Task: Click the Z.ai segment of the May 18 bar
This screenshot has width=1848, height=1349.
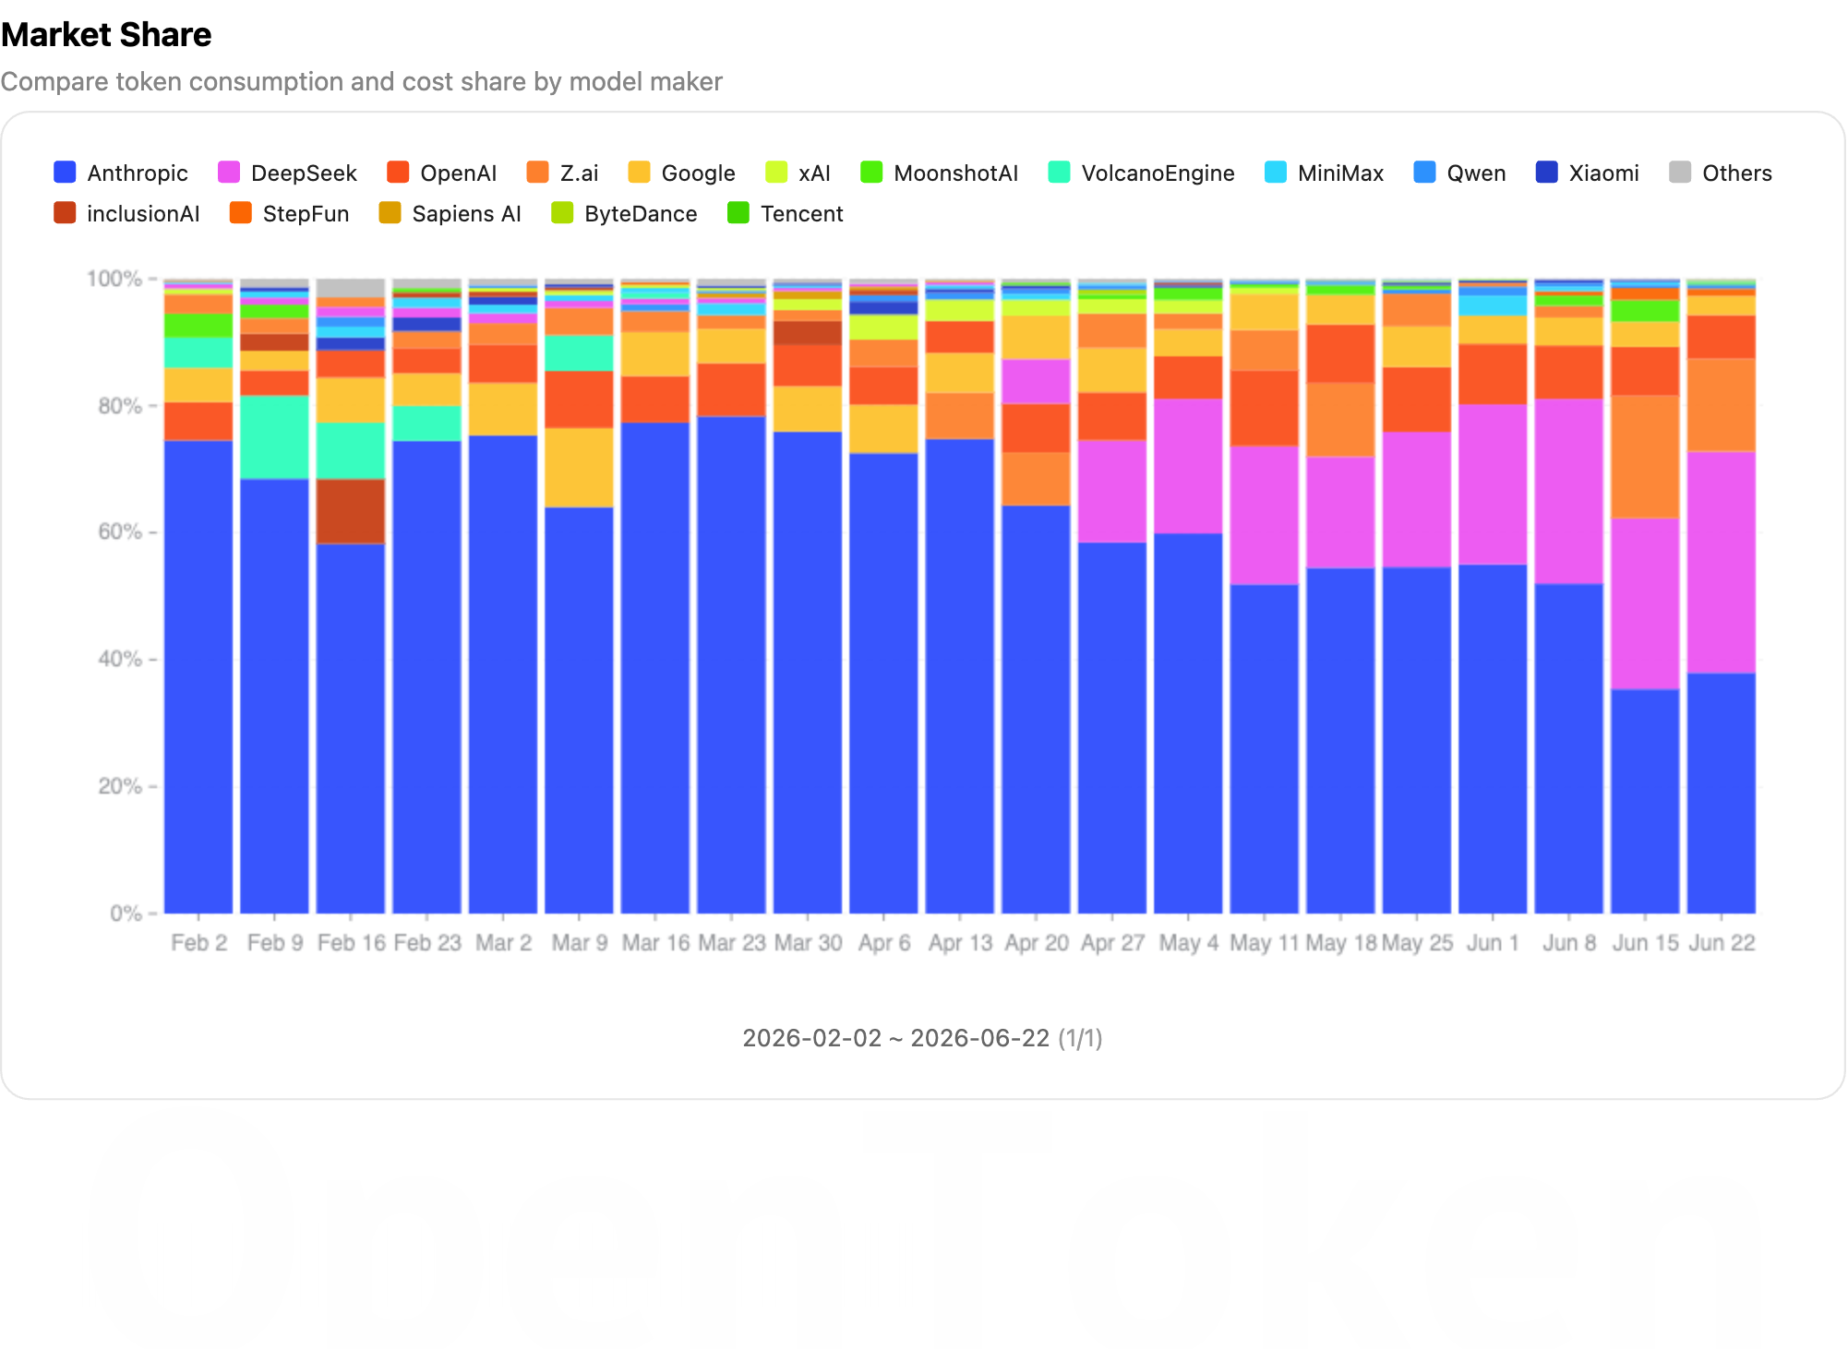Action: 1340,420
